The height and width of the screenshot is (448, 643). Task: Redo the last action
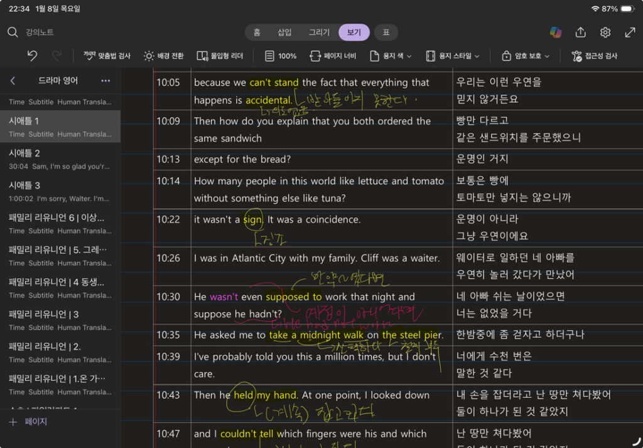(55, 56)
